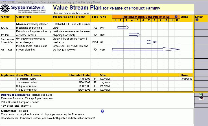Select 'Value Stream Champion: <name>' line
This screenshot has width=208, height=126.
click(x=21, y=102)
